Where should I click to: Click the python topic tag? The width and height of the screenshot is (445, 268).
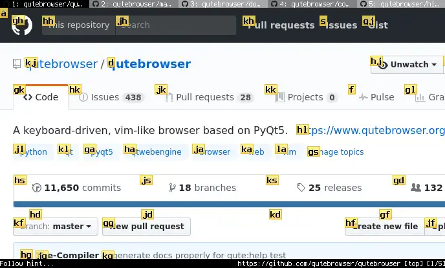33,152
